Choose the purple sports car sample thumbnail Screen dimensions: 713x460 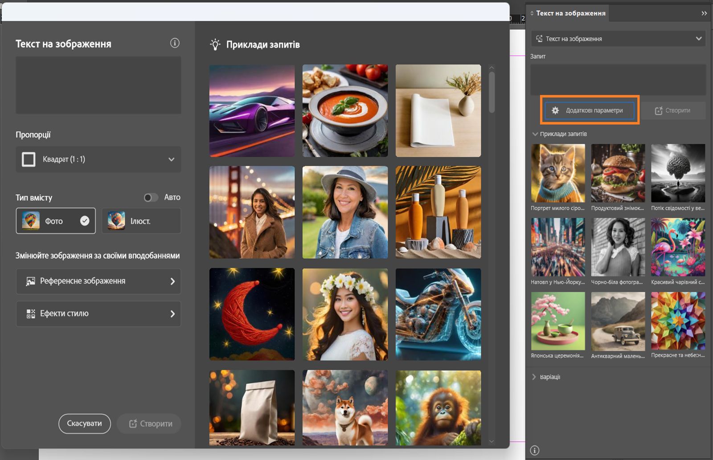pyautogui.click(x=252, y=111)
